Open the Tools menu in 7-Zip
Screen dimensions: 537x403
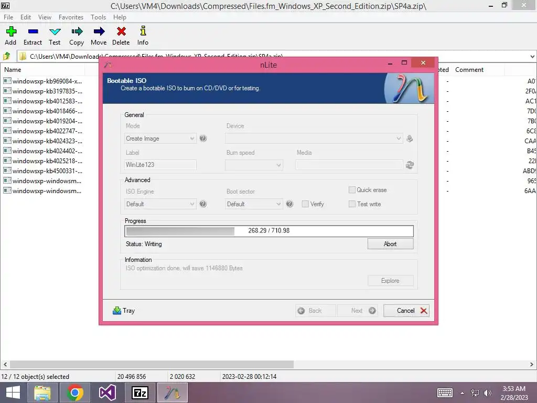tap(98, 17)
